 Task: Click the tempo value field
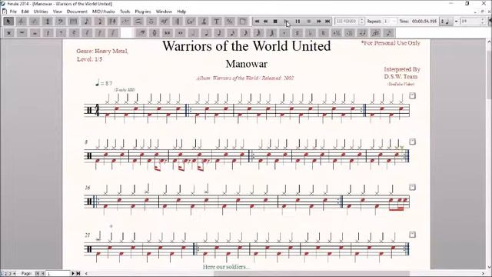(470, 22)
